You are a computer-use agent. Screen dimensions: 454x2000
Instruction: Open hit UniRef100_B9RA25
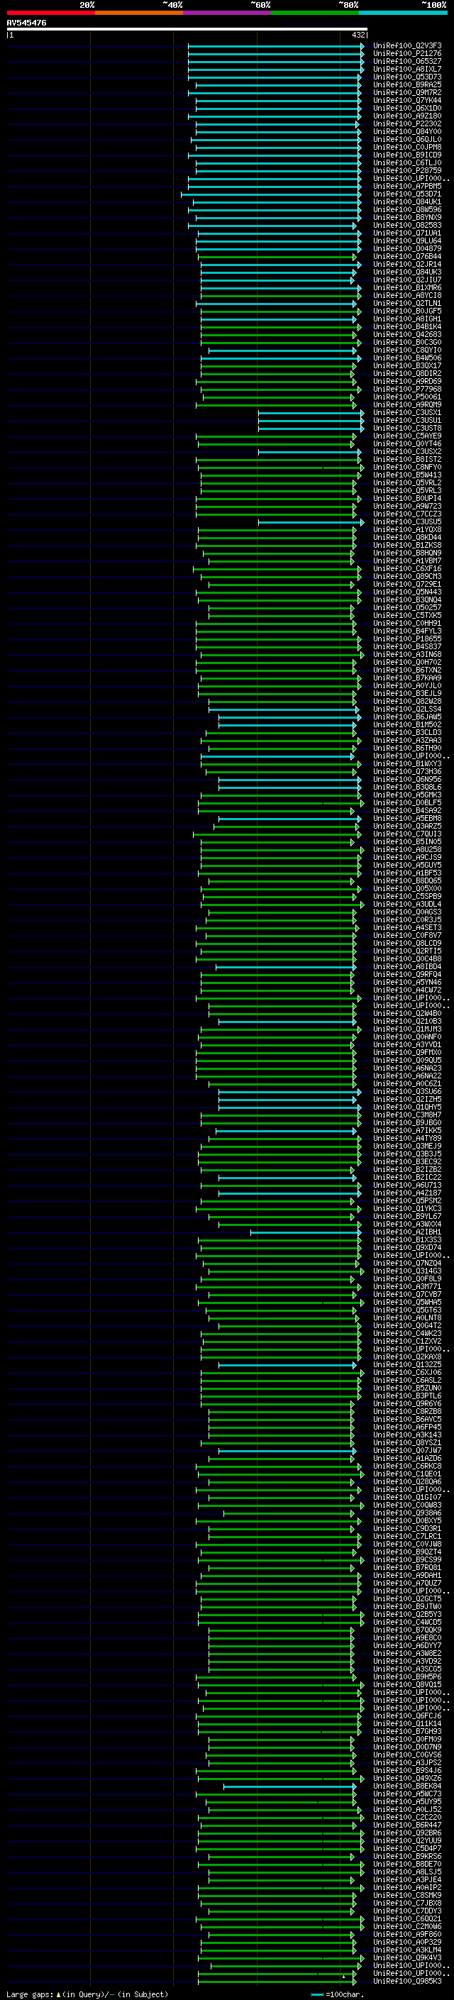tap(407, 84)
